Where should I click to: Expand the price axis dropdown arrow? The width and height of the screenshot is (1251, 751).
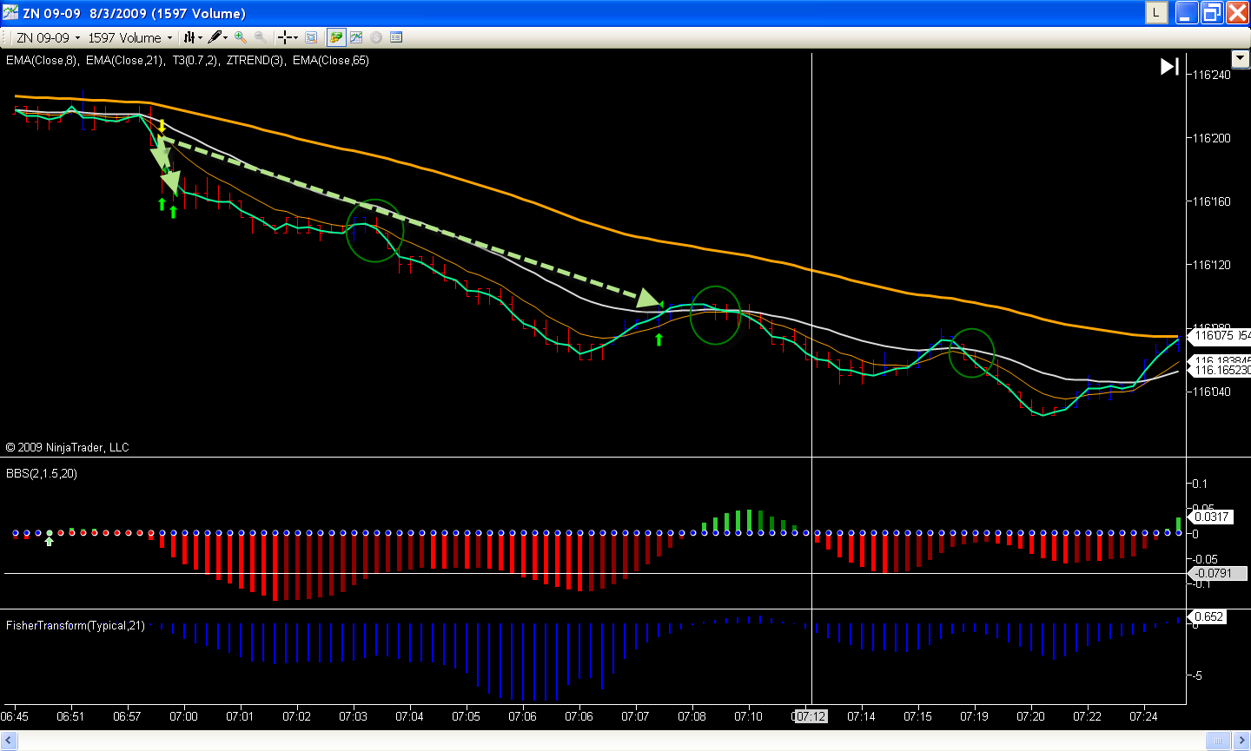(x=1241, y=58)
